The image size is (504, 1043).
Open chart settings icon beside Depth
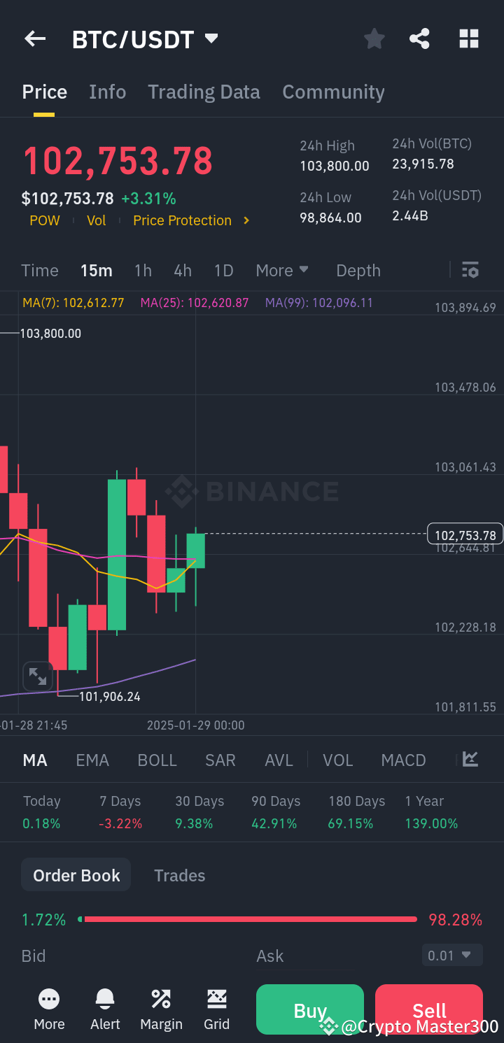click(470, 270)
